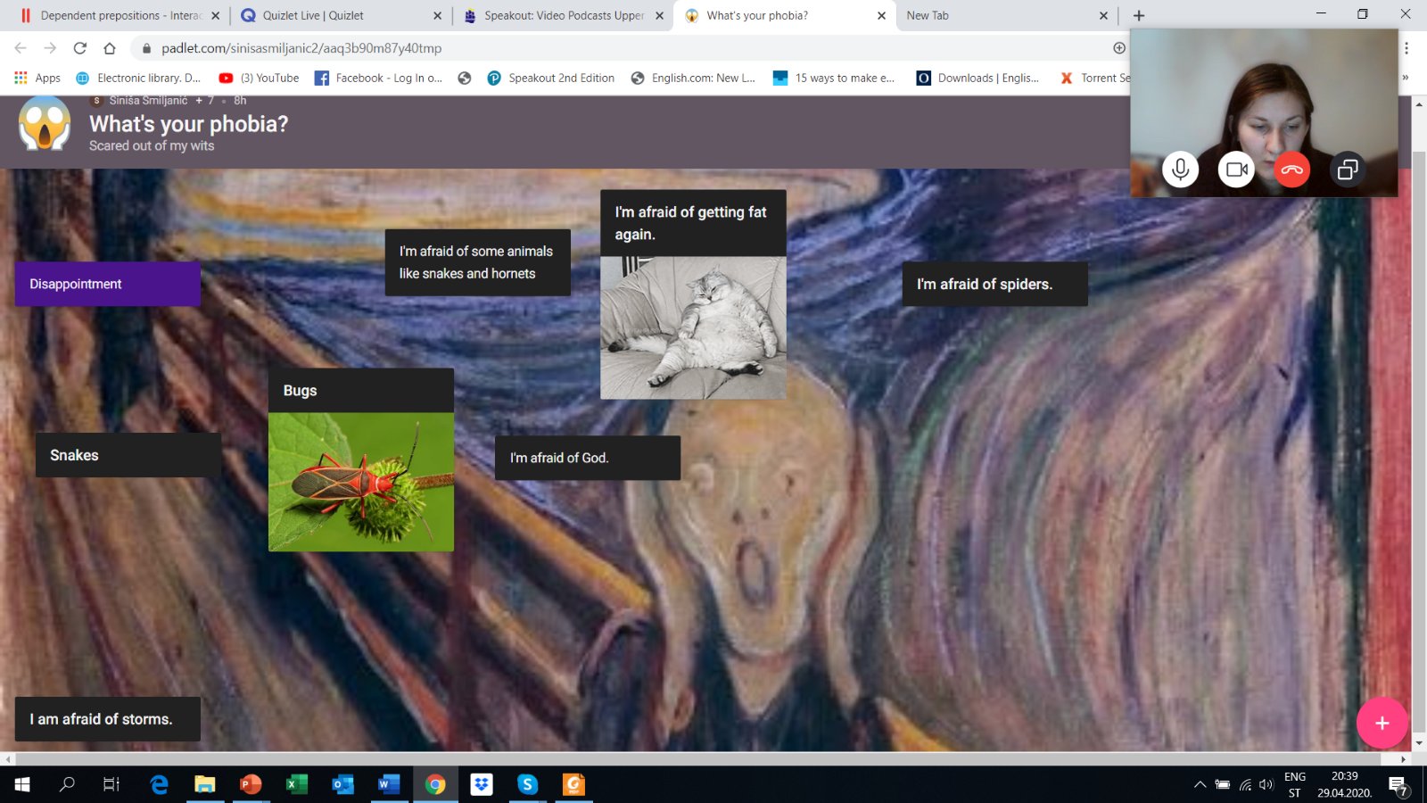Toggle the camera in the call overlay
This screenshot has width=1427, height=803.
coord(1236,170)
